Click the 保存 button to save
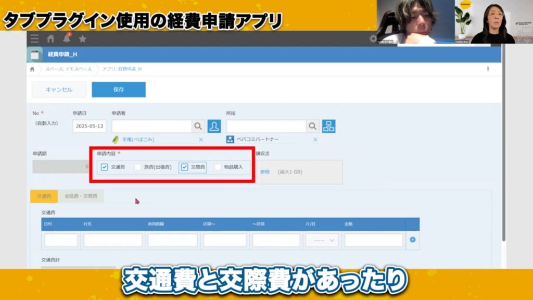Screen dimensions: 533x300 click(x=118, y=90)
